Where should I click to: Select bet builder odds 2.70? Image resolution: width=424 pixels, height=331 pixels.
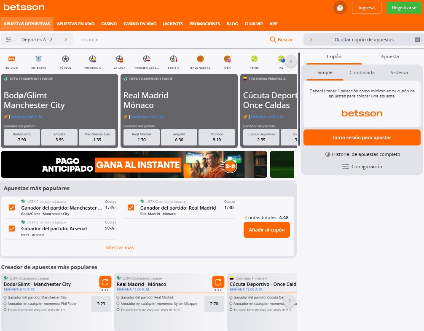tap(214, 304)
